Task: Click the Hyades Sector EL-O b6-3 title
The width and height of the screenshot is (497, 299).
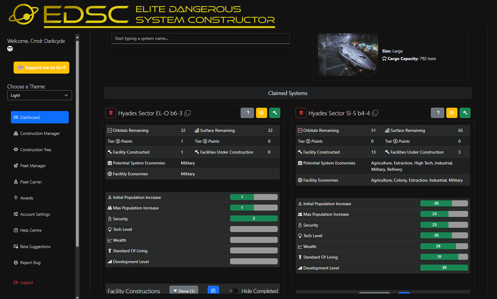Action: tap(150, 113)
